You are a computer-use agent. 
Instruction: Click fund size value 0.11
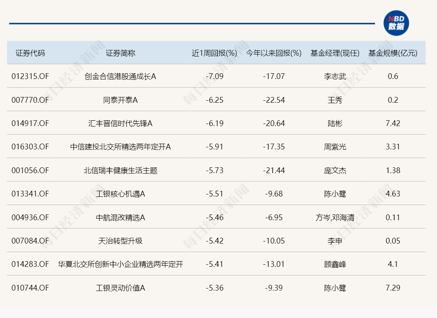click(393, 218)
